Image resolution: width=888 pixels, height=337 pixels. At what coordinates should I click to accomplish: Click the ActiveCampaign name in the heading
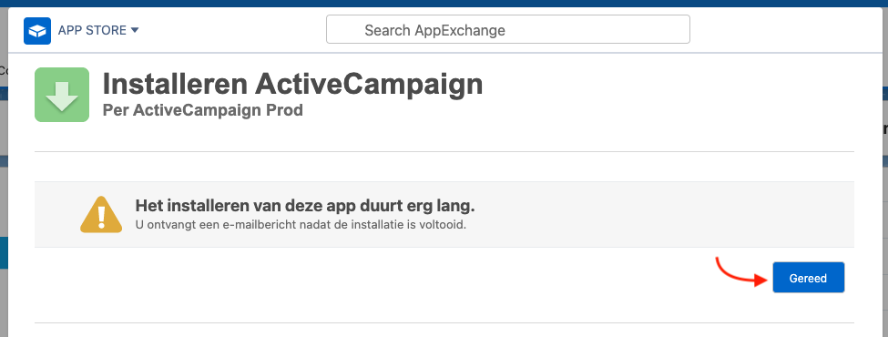[x=369, y=85]
